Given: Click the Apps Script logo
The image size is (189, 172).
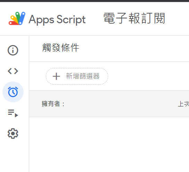Looking at the screenshot, I should (17, 18).
